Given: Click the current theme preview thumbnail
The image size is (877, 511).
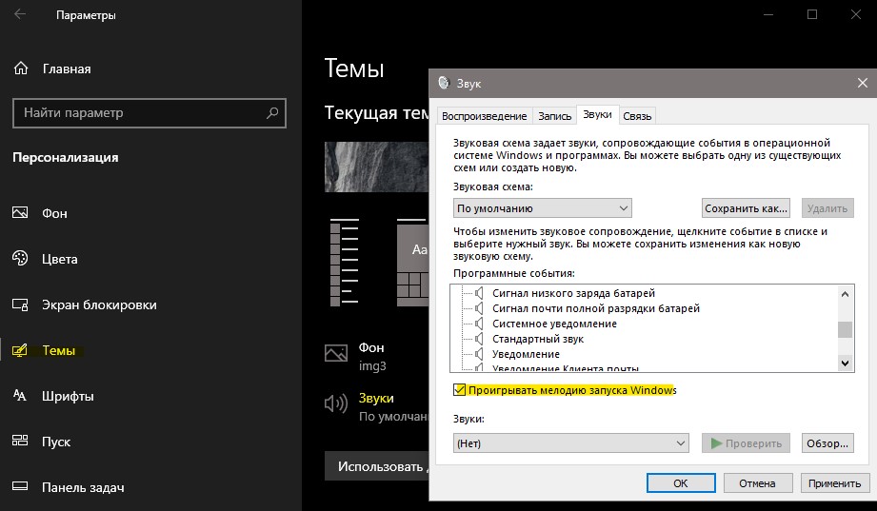Looking at the screenshot, I should tap(376, 167).
